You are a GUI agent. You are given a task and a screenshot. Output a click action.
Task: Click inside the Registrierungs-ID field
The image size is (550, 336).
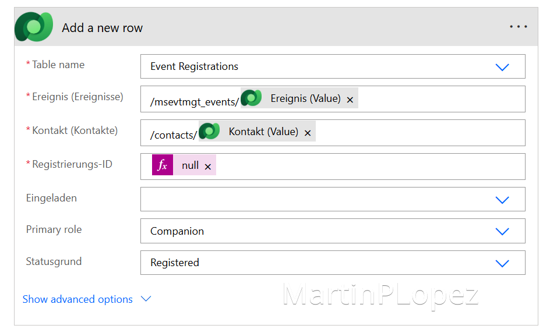pos(367,167)
